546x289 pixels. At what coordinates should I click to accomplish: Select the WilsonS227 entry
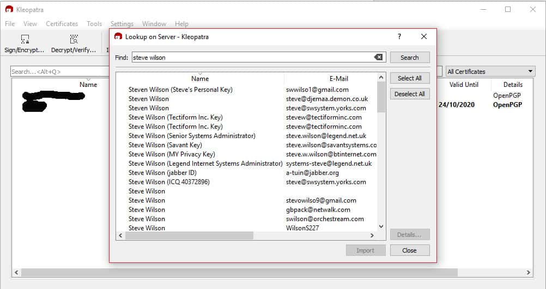coord(302,228)
